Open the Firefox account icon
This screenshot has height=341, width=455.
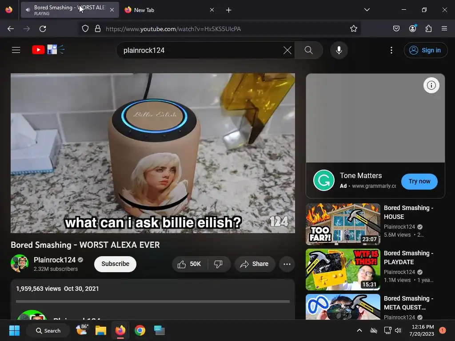click(x=412, y=28)
